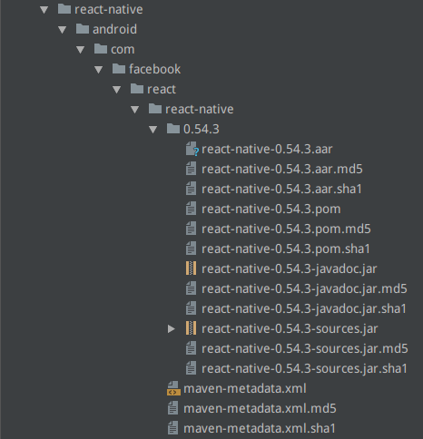Click the unknown-type icon of react-native-0.54.3.aar
Screen dimensions: 423x439
click(192, 149)
